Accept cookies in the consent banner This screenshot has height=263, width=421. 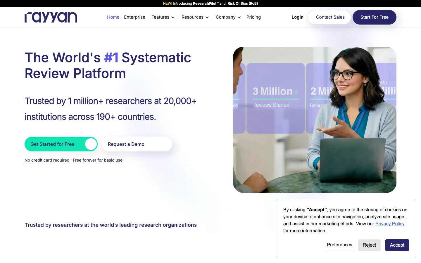click(397, 245)
